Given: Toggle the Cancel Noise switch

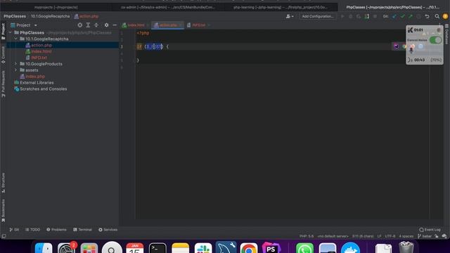Looking at the screenshot, I should pos(435,40).
